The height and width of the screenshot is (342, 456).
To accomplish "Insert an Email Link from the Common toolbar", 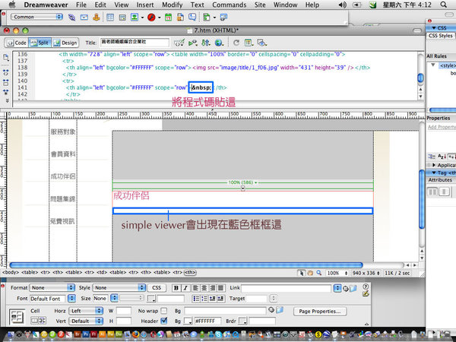I will click(x=84, y=17).
